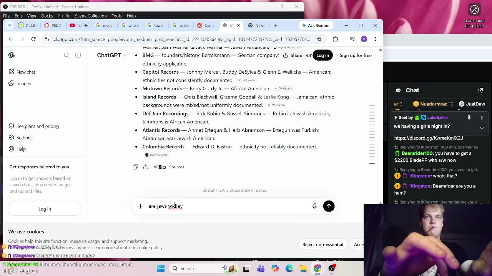Open Chrome media controls icon
This screenshot has height=276, width=492.
point(352,39)
